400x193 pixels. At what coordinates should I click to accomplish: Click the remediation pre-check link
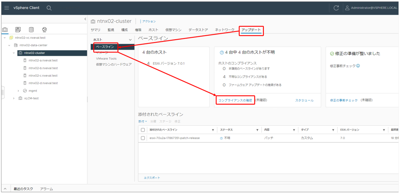point(344,100)
